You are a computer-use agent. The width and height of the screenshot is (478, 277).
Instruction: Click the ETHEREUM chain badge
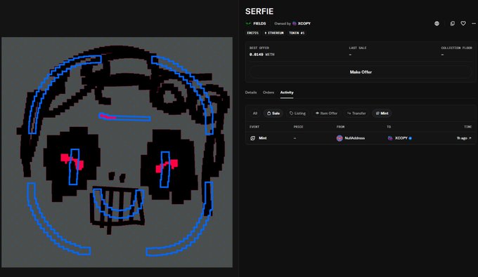pos(274,33)
